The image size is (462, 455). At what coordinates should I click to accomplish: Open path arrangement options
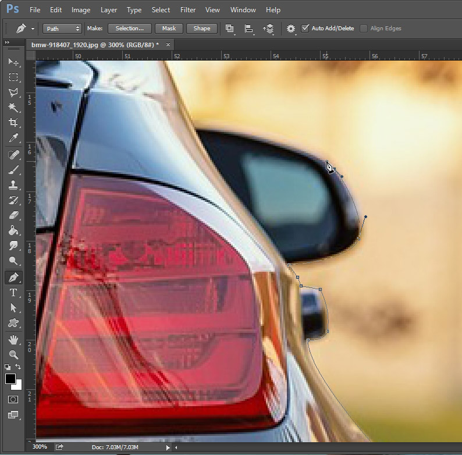(268, 29)
